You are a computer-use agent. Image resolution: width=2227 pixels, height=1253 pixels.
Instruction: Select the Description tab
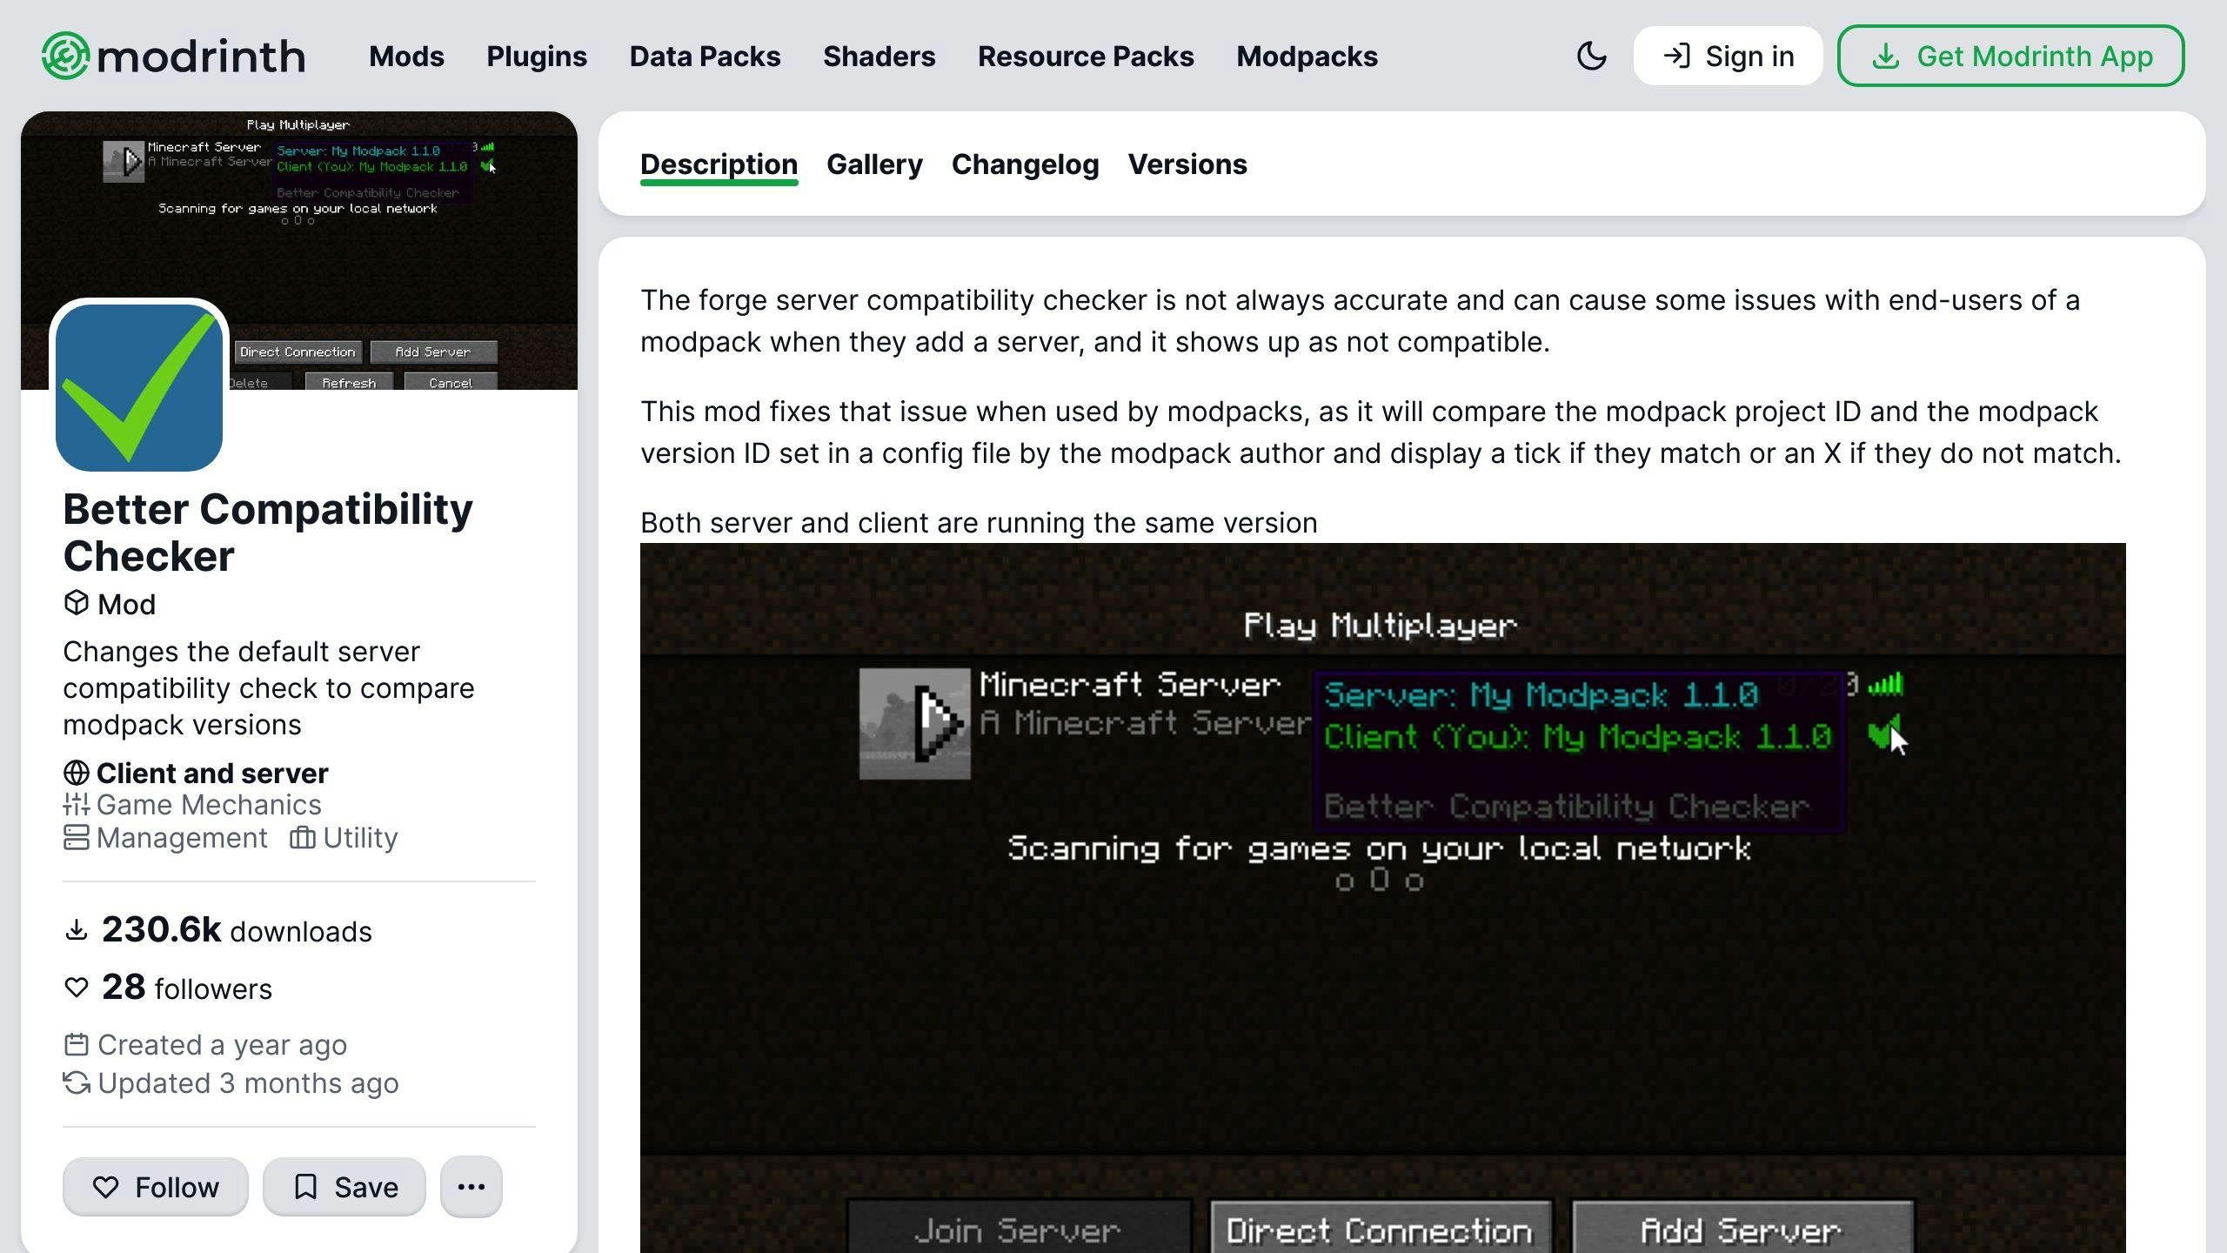720,164
